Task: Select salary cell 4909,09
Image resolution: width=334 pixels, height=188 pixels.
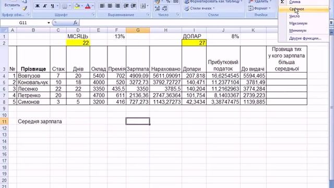Action: point(138,76)
